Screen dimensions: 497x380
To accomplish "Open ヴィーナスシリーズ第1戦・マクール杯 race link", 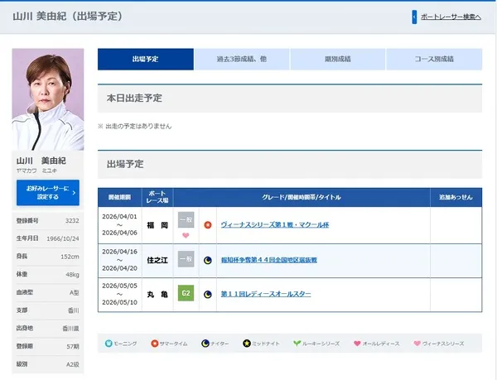I will point(275,225).
